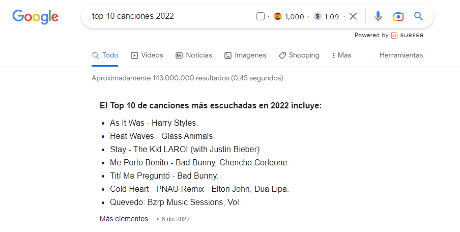Viewport: 460px width, 232px height.
Task: Expand the Más options menu
Action: (341, 55)
